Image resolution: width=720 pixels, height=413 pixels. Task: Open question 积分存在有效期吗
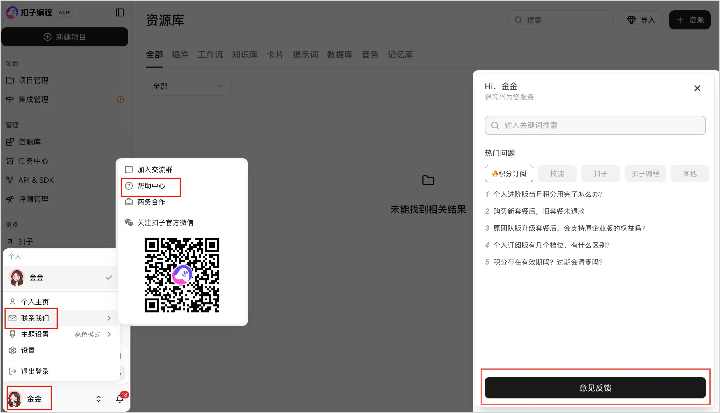click(548, 262)
